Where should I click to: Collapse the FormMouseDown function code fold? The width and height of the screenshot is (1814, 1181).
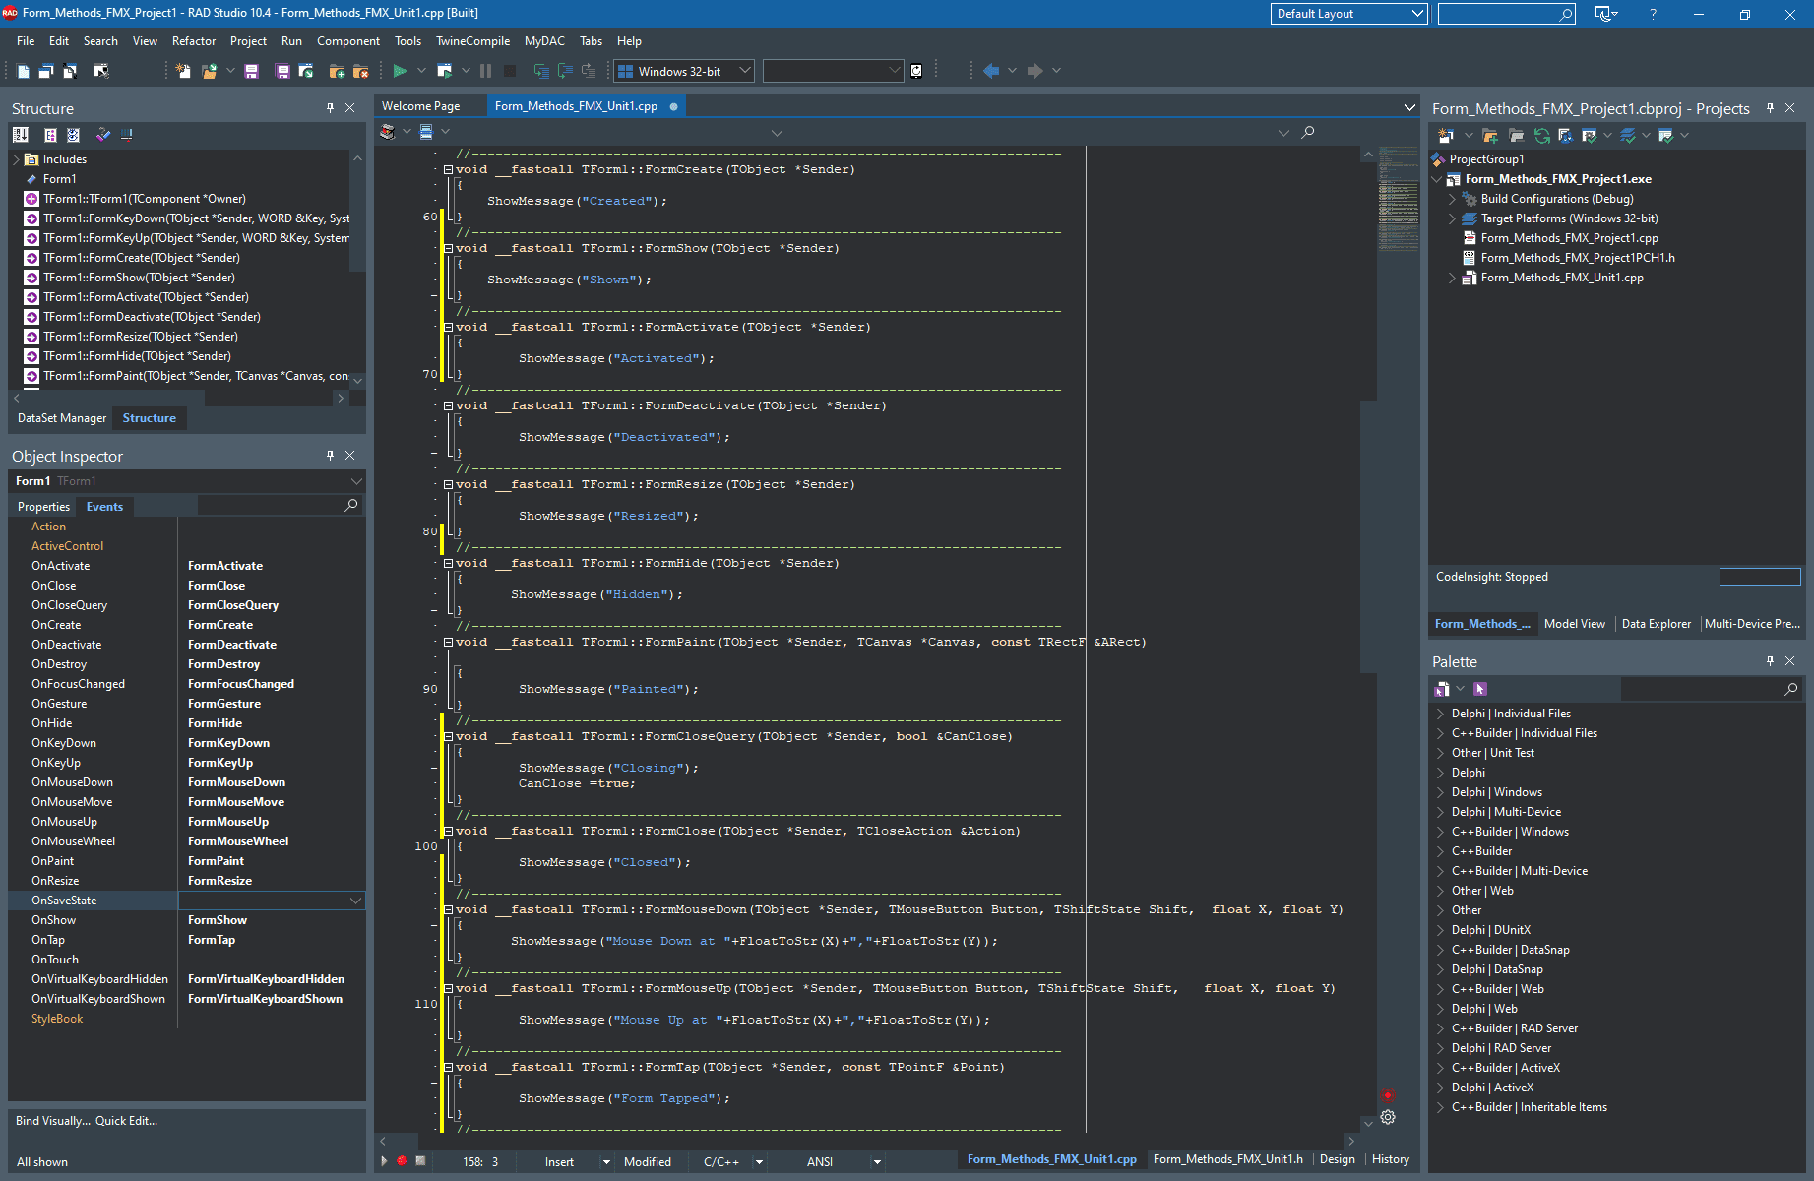(x=448, y=909)
